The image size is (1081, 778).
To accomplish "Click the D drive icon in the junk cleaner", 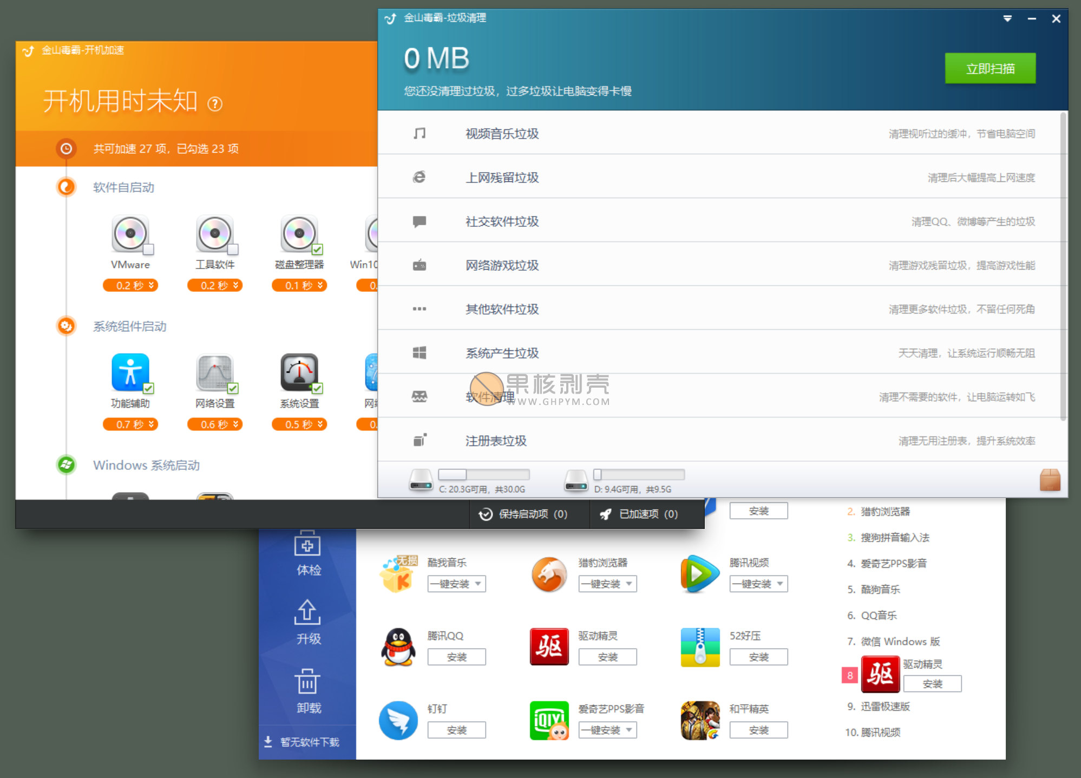I will pyautogui.click(x=576, y=480).
